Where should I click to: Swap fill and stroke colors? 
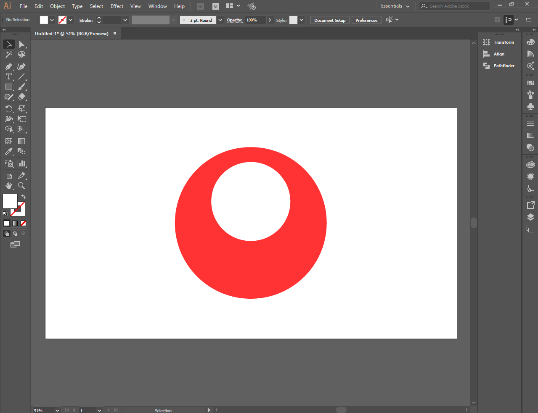pyautogui.click(x=24, y=197)
